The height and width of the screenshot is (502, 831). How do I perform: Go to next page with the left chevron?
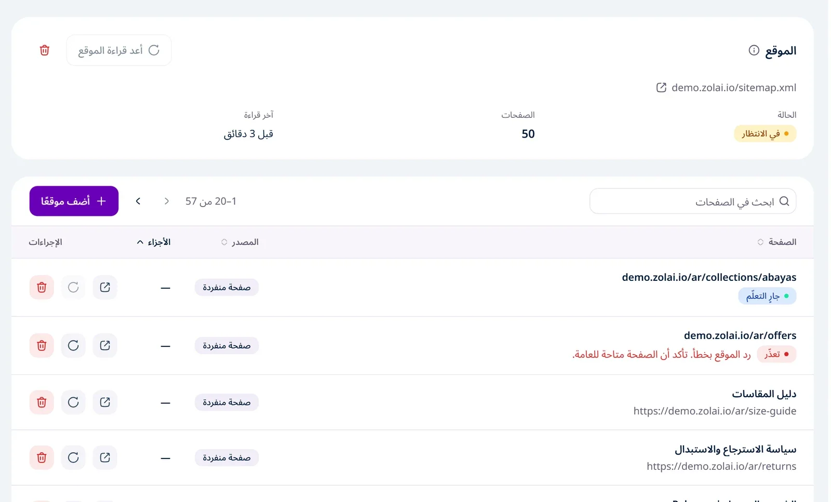(x=138, y=201)
